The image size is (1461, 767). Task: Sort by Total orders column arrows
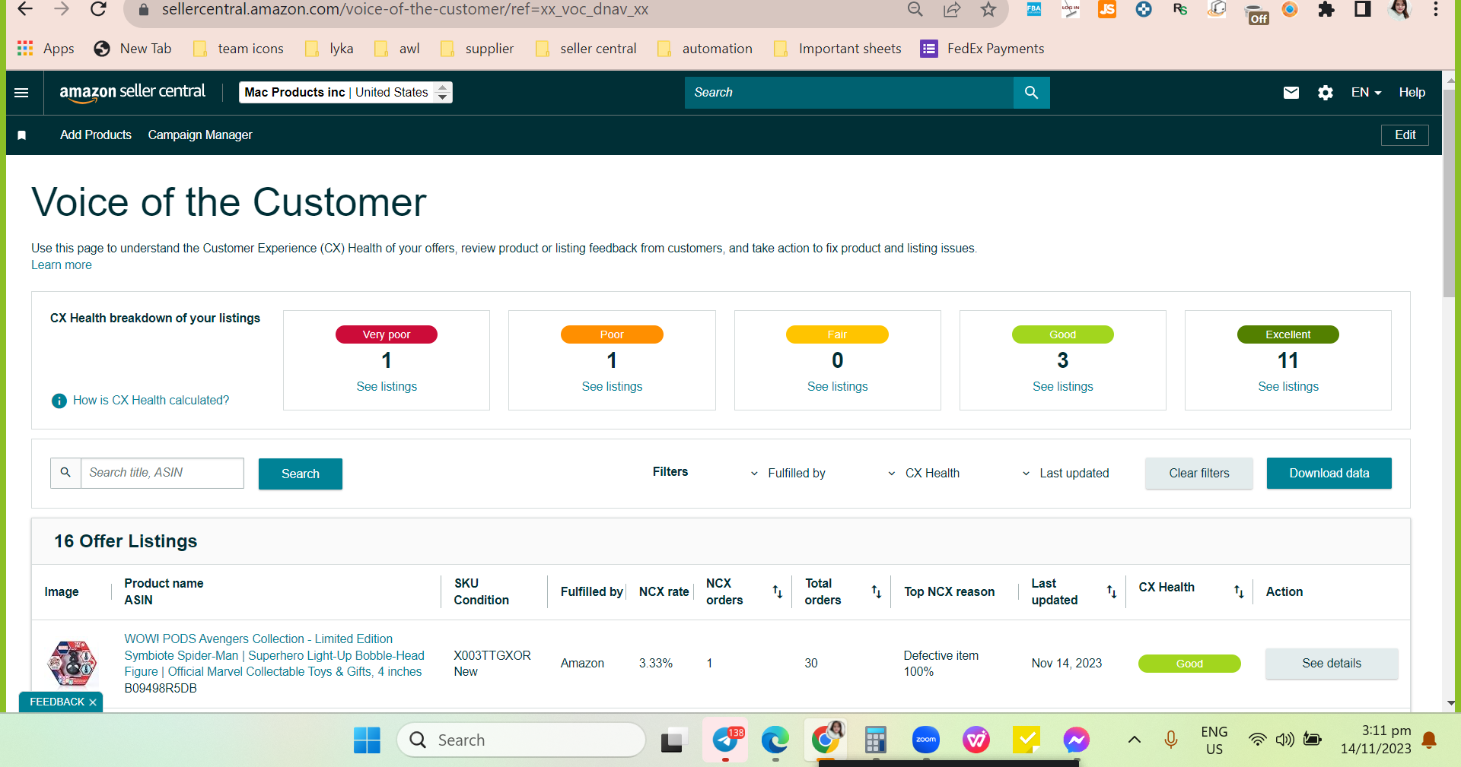[876, 591]
